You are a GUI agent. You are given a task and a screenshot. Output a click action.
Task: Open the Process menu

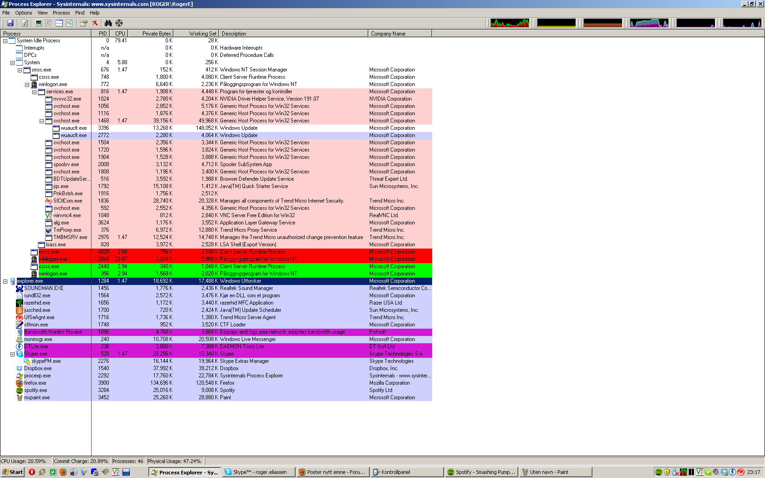[61, 13]
